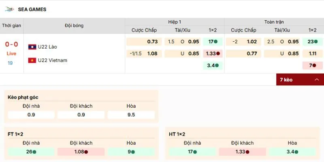Click the SEA GAMES league logo icon
Screen dimensions: 324x162
point(9,9)
